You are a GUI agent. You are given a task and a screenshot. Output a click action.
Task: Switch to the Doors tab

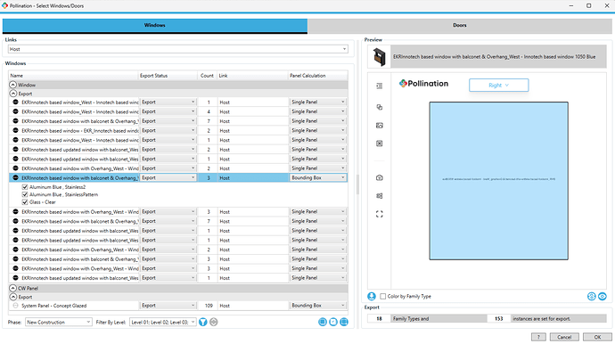(x=460, y=26)
